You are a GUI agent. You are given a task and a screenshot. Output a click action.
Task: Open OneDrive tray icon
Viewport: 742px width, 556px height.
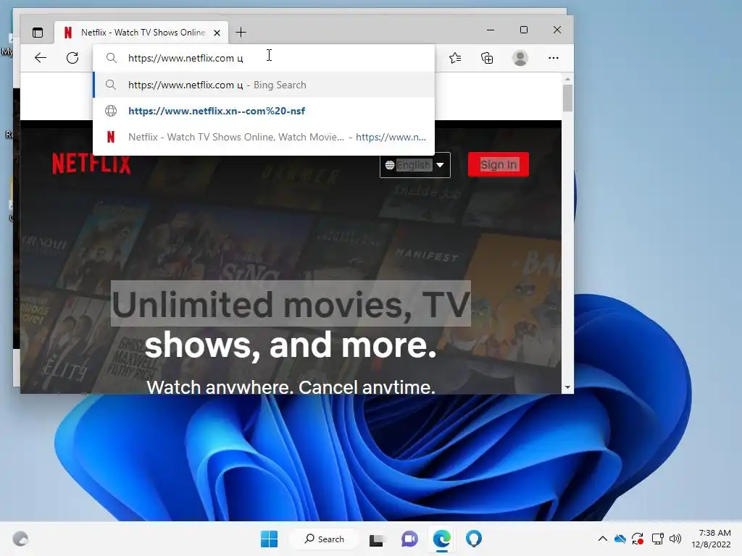(620, 539)
